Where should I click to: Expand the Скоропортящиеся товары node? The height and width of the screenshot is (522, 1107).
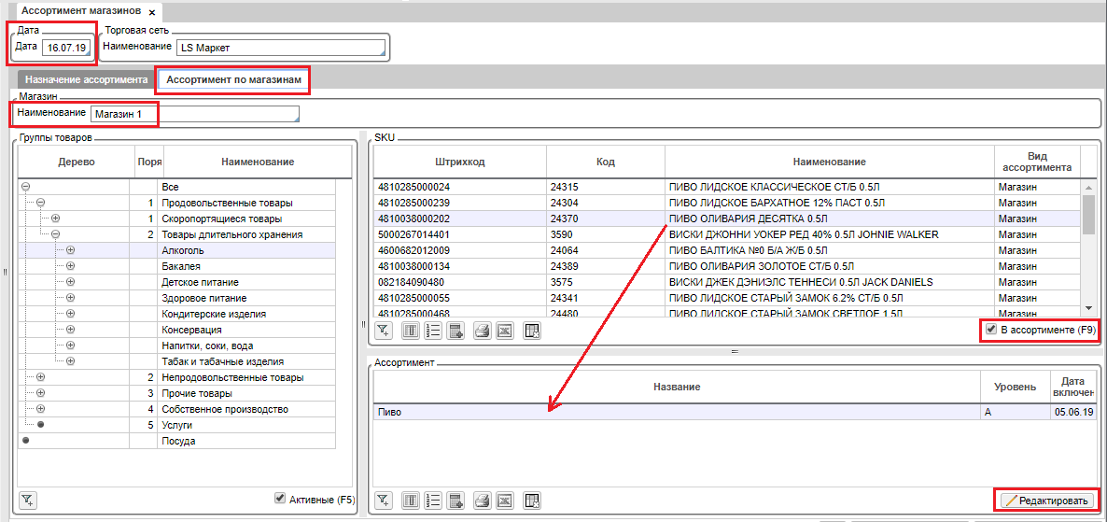tap(55, 219)
